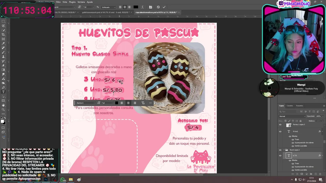Select the Gradient tool
The image size is (326, 183).
[x=3, y=70]
